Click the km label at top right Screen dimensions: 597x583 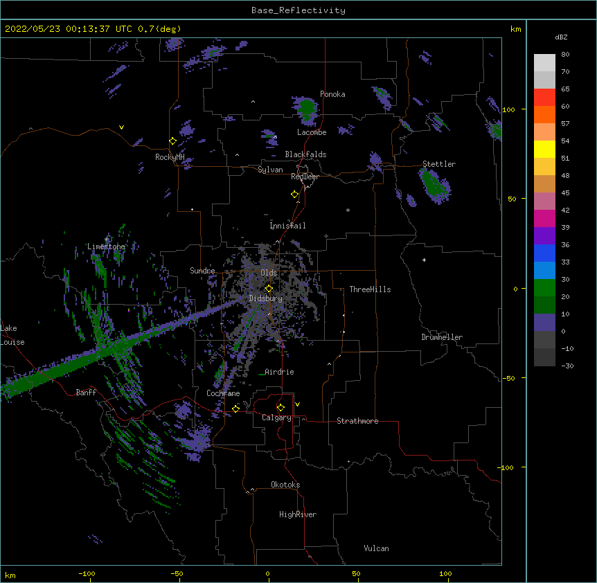pos(516,29)
